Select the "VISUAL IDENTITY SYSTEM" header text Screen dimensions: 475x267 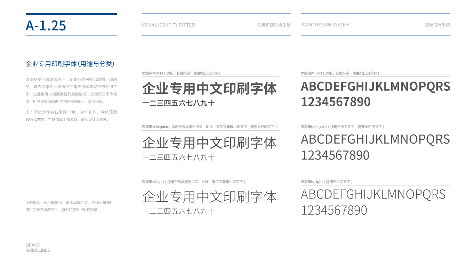[x=169, y=25]
